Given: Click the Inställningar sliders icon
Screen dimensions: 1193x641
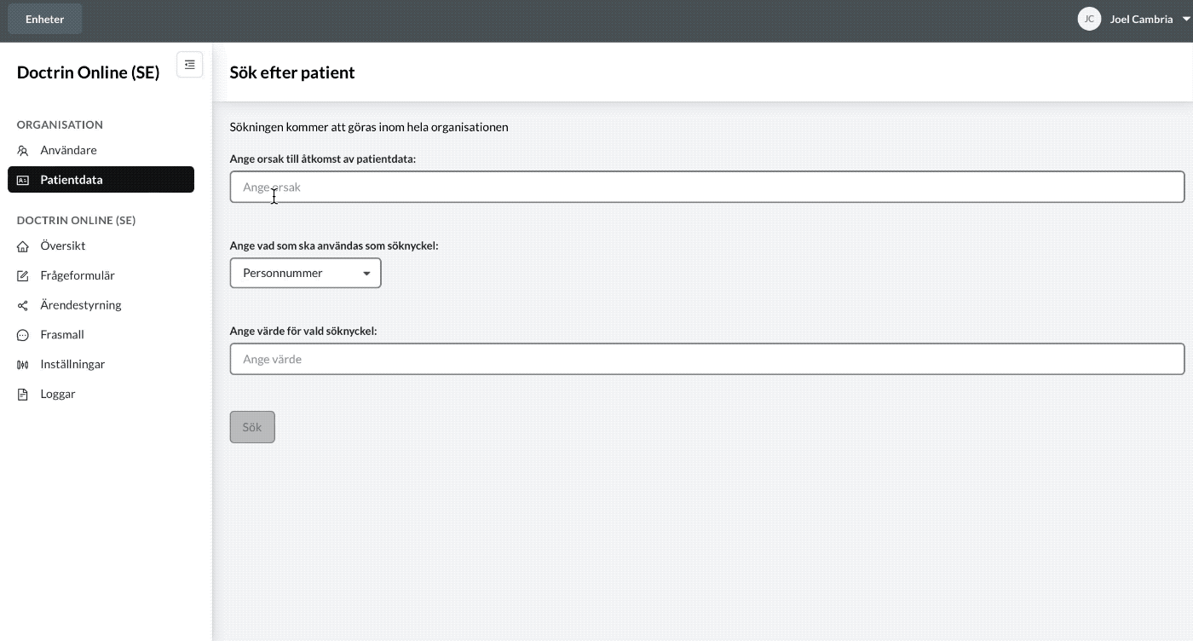Looking at the screenshot, I should pos(23,365).
